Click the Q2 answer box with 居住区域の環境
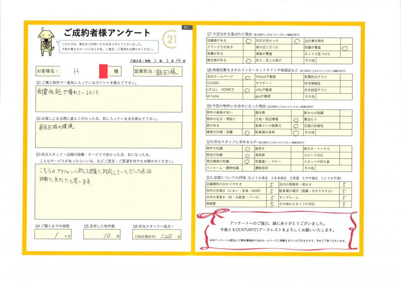This screenshot has height=283, width=401. click(108, 135)
